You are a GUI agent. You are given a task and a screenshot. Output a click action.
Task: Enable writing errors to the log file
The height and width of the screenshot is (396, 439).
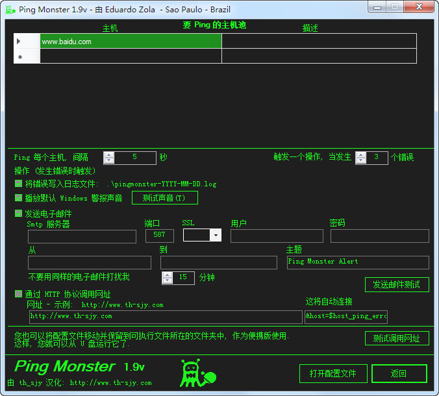tap(18, 184)
